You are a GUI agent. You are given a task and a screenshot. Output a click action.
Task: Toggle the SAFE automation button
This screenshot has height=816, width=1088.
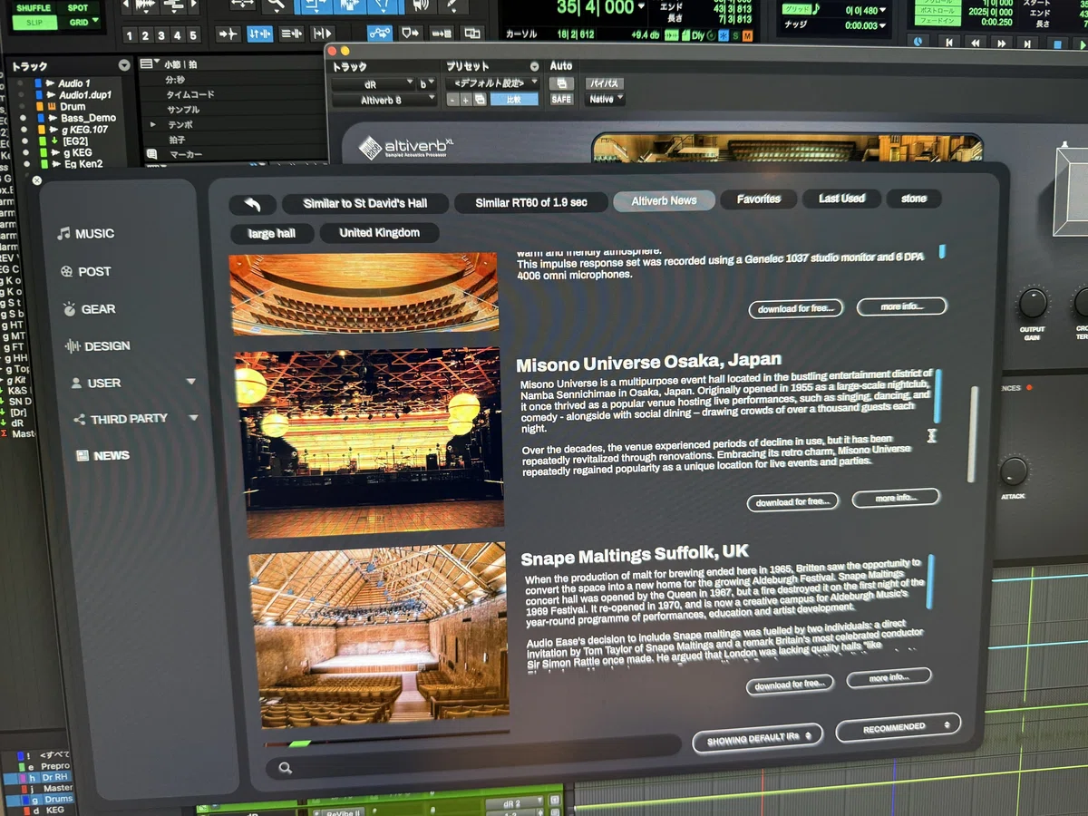pyautogui.click(x=562, y=100)
